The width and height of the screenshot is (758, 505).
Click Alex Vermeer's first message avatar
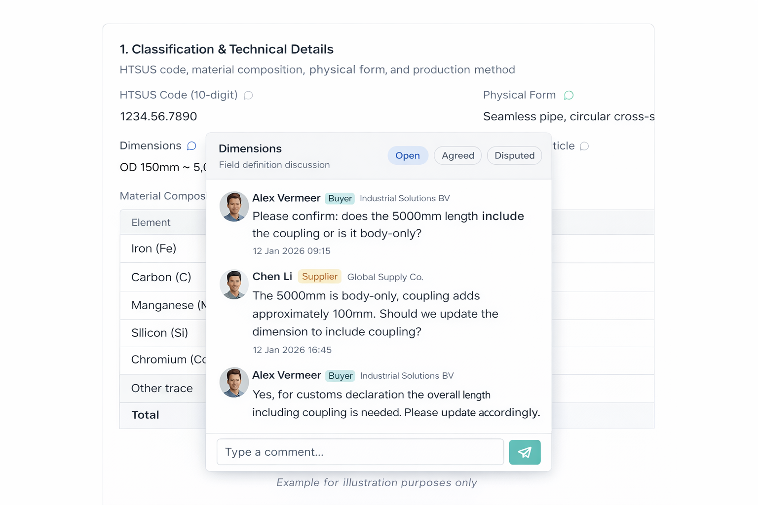coord(234,206)
